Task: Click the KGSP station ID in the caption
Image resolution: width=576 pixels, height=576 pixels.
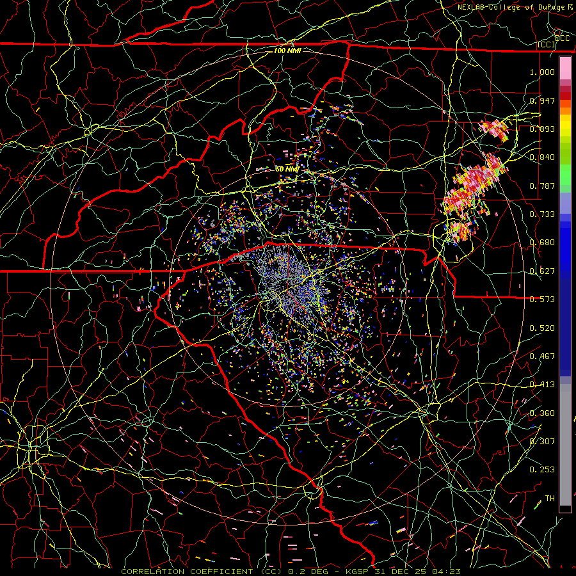Action: coord(358,572)
